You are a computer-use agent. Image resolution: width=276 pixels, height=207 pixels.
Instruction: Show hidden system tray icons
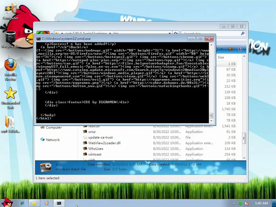click(x=233, y=203)
